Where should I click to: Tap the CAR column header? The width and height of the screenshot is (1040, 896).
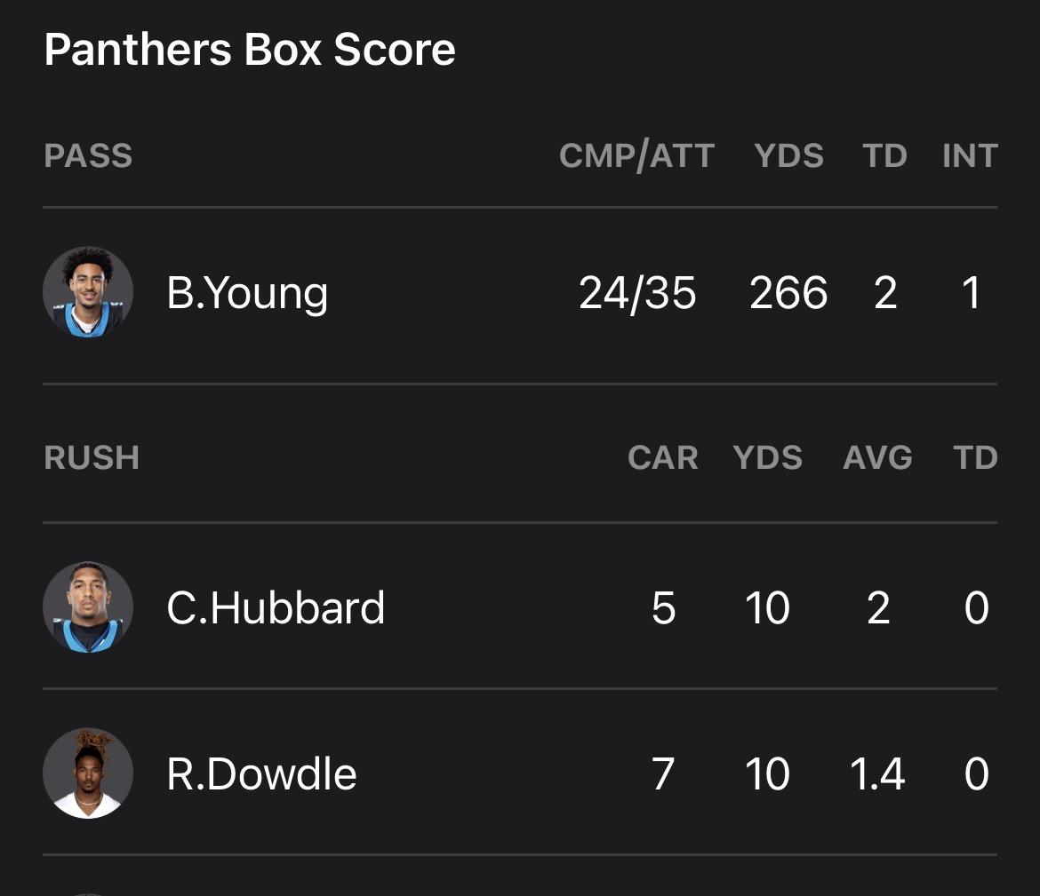[662, 458]
